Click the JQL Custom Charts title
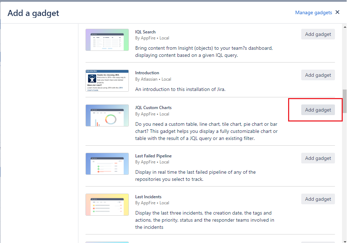 coord(153,108)
